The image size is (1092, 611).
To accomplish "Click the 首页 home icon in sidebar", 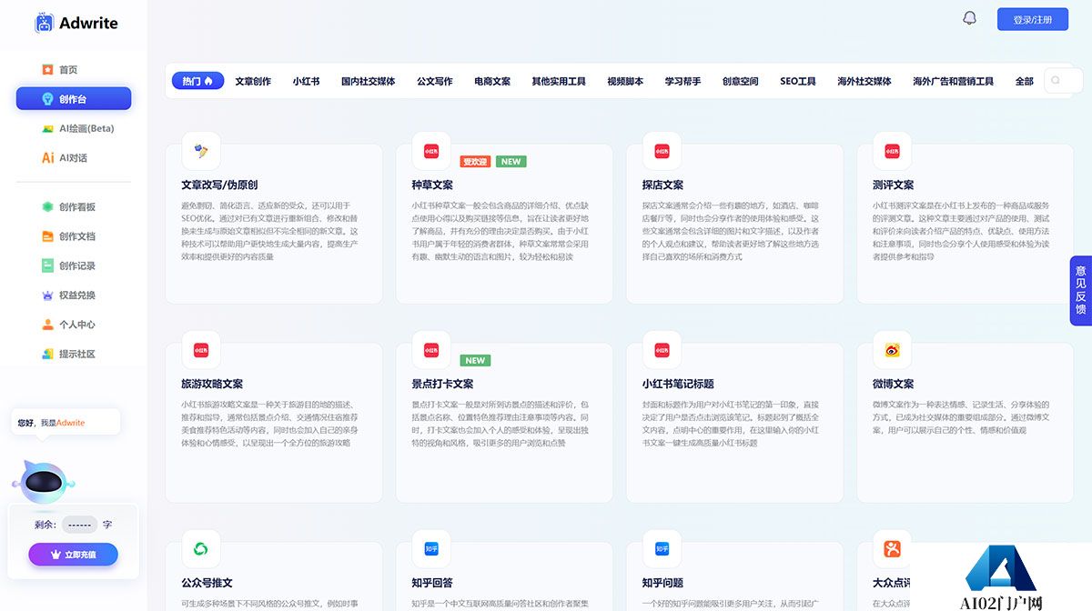I will (x=47, y=69).
